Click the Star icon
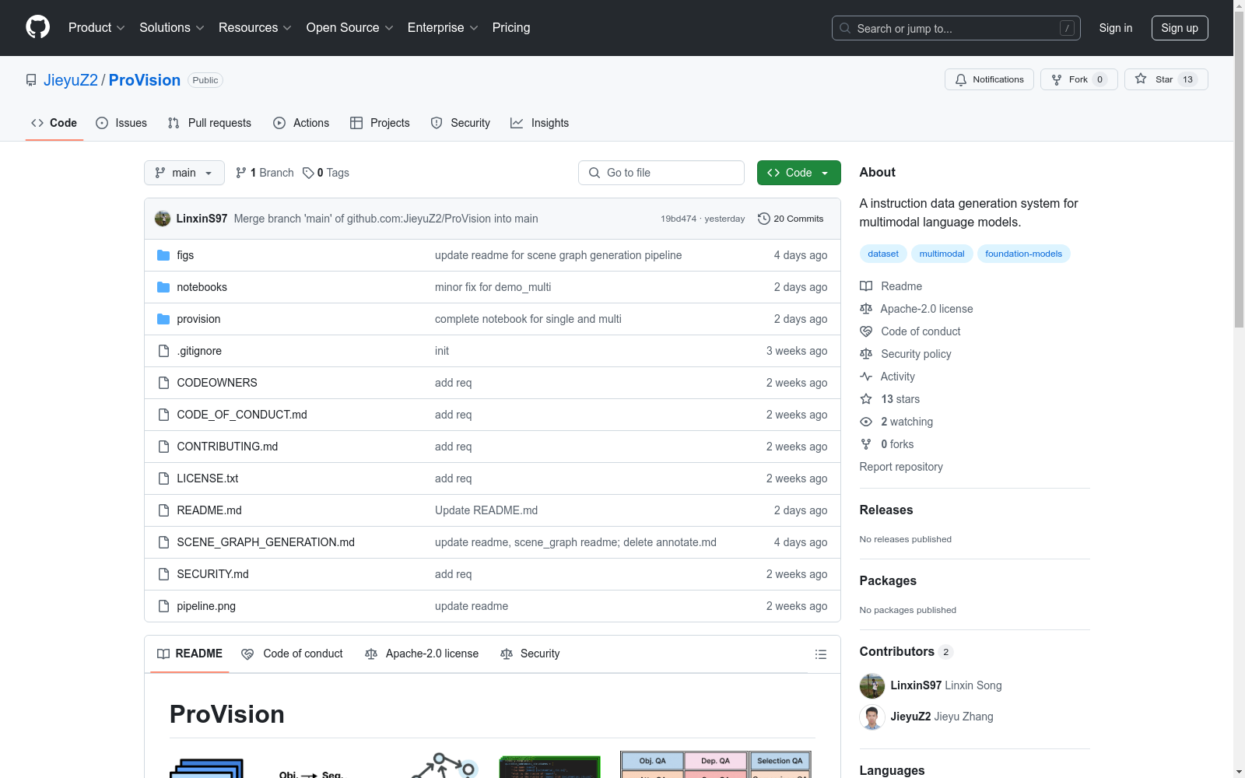 tap(1141, 79)
